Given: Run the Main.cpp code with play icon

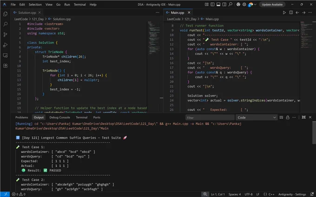Looking at the screenshot, I should [284, 13].
